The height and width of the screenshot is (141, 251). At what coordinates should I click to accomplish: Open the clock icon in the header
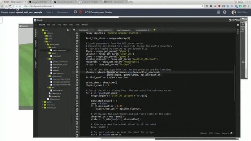click(225, 12)
